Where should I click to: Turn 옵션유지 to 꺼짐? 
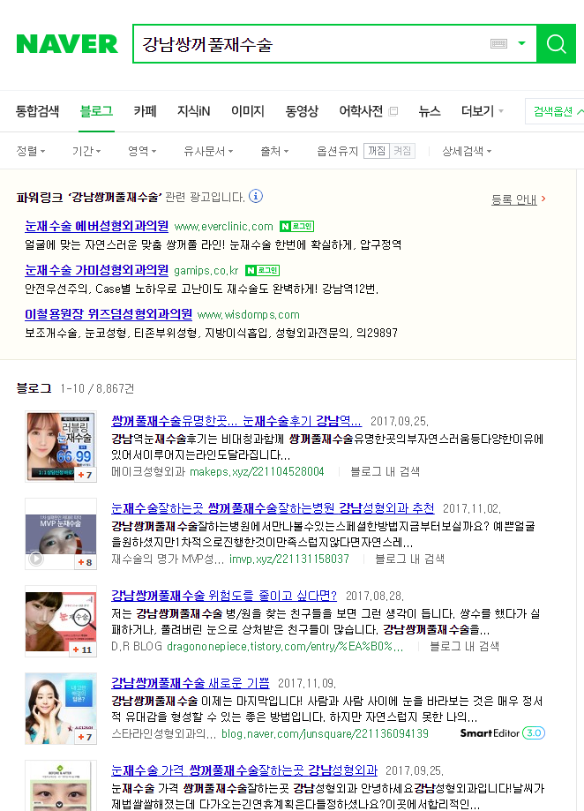pyautogui.click(x=376, y=151)
